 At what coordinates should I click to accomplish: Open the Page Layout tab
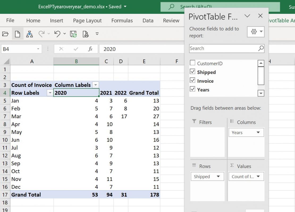pyautogui.click(x=87, y=20)
